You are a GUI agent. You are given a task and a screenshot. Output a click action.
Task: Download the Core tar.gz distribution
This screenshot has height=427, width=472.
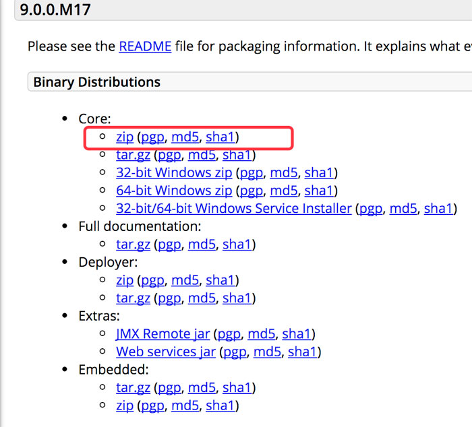point(133,156)
